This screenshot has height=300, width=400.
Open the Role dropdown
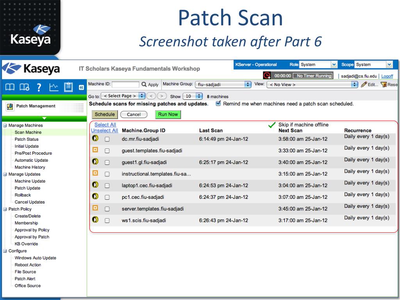[318, 64]
